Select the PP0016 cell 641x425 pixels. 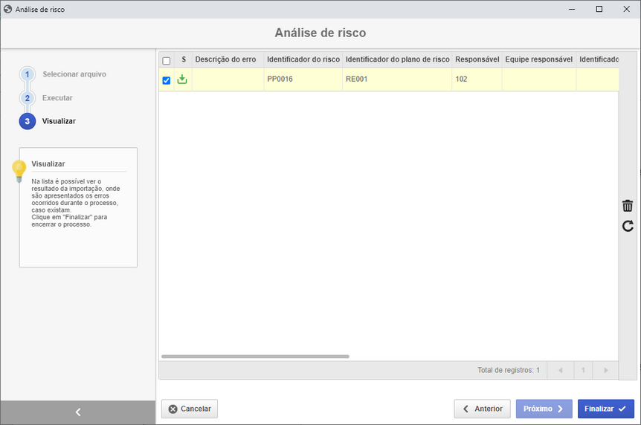coord(303,80)
